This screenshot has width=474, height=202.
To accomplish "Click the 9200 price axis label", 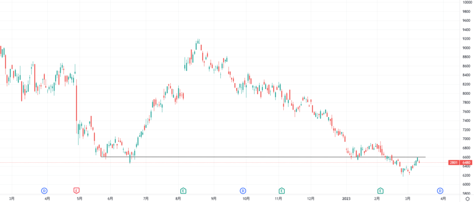I will 467,39.
